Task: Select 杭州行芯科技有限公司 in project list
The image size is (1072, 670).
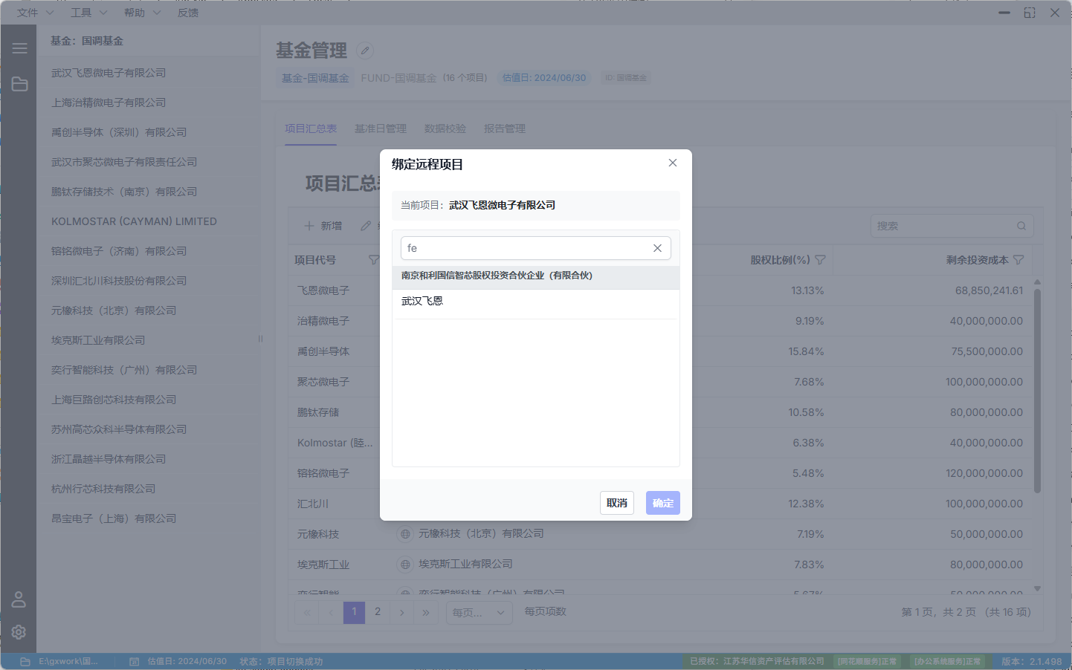Action: [x=148, y=489]
